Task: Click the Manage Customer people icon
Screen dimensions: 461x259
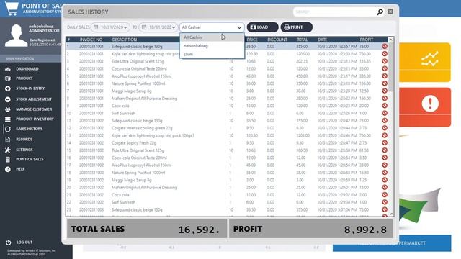Action: (x=8, y=109)
